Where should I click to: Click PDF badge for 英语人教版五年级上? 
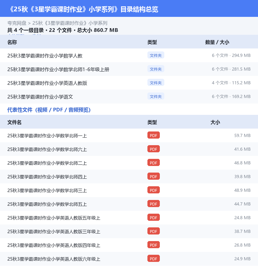pos(153,217)
